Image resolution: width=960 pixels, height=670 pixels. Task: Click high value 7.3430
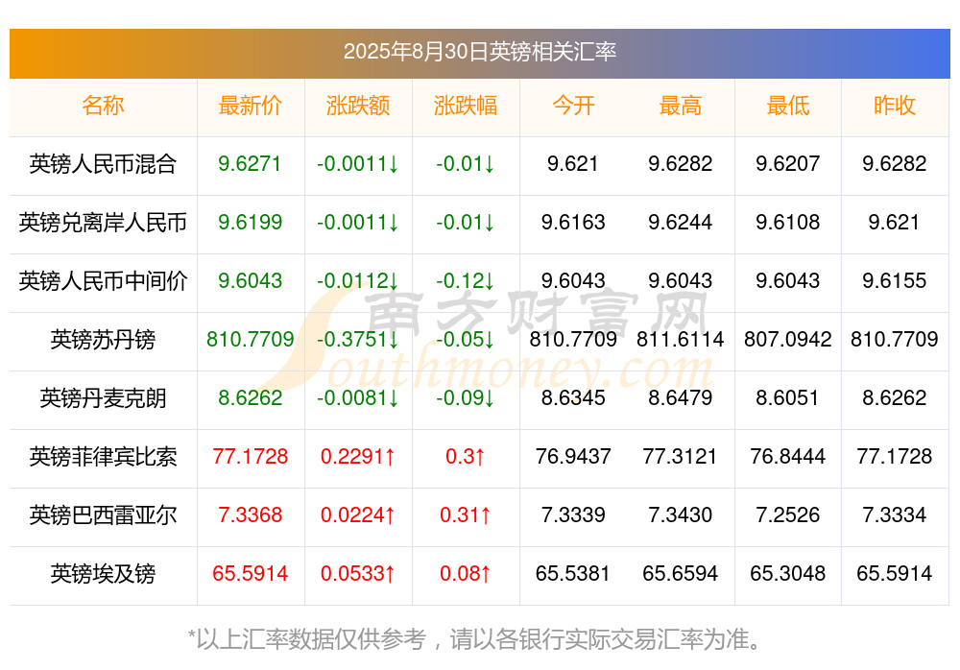[681, 515]
